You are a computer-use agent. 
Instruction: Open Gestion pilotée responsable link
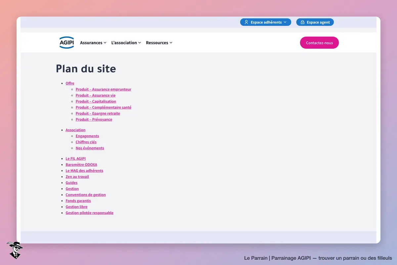point(89,213)
